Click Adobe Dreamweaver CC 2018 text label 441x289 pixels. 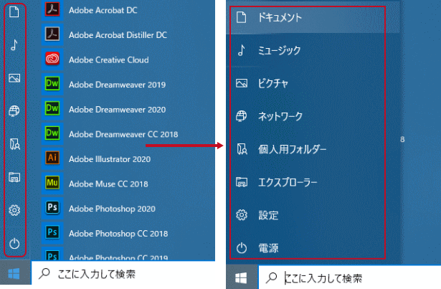123,134
